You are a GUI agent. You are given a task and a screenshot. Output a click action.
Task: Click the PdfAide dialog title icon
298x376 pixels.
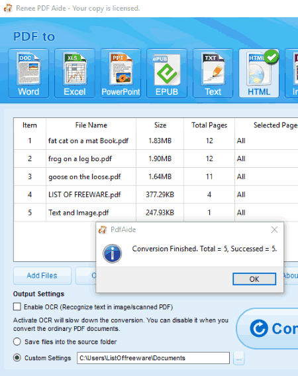tap(103, 229)
